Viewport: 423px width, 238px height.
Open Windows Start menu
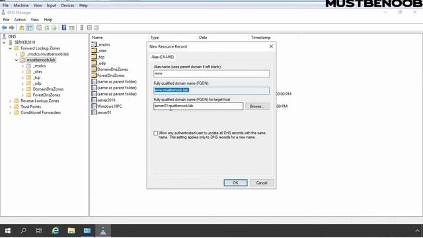click(x=8, y=231)
